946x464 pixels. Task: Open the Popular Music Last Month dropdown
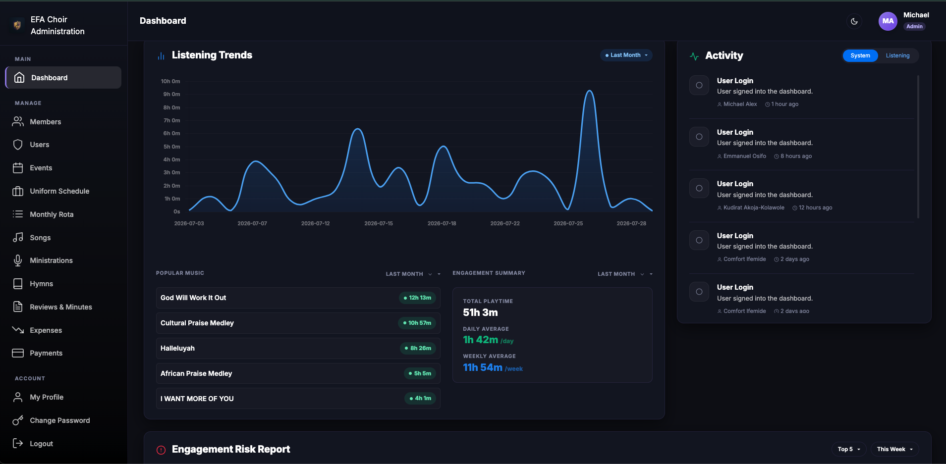click(x=413, y=274)
